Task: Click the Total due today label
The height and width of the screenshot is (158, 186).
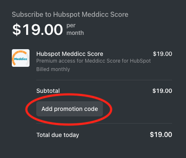Action: tap(58, 135)
